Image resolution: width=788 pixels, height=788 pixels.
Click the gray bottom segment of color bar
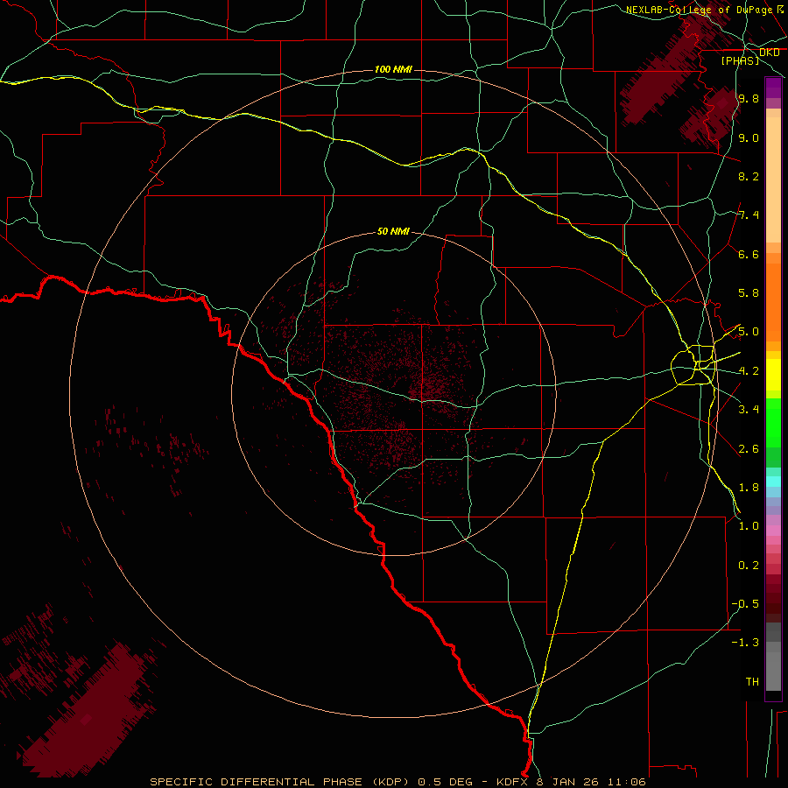[x=773, y=671]
